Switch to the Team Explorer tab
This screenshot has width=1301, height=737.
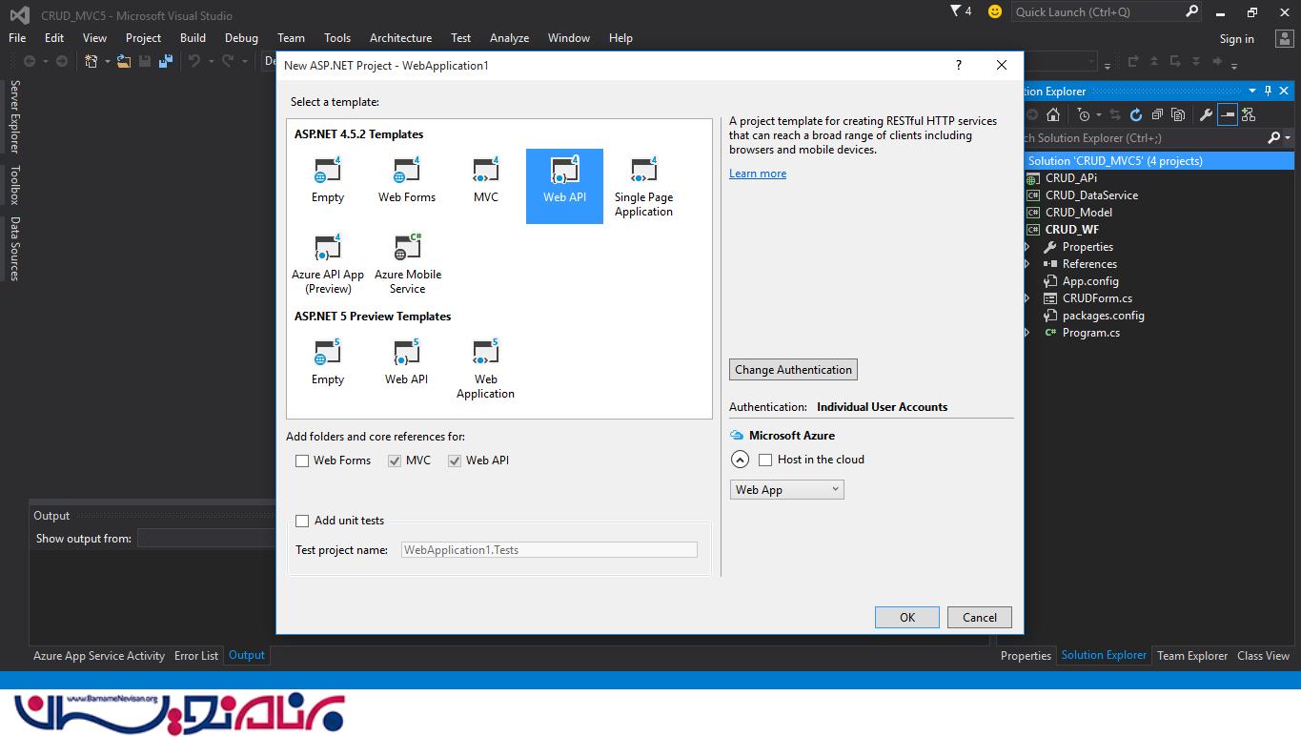tap(1191, 656)
